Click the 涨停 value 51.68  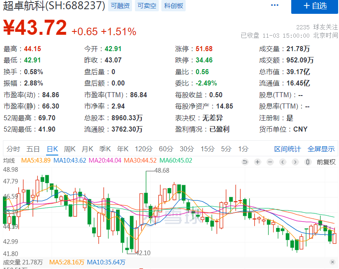[x=204, y=49]
